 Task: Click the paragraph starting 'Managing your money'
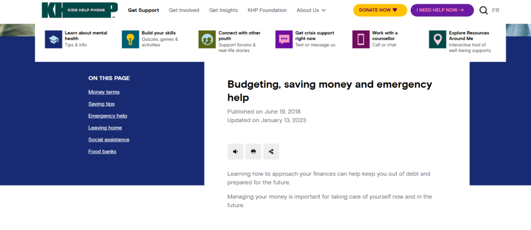pos(329,201)
